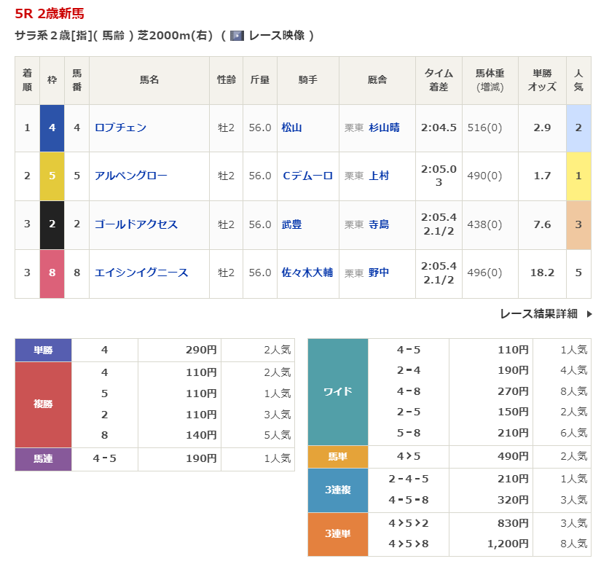Image resolution: width=601 pixels, height=564 pixels.
Task: Open trainer 上村 stable page
Action: click(379, 176)
